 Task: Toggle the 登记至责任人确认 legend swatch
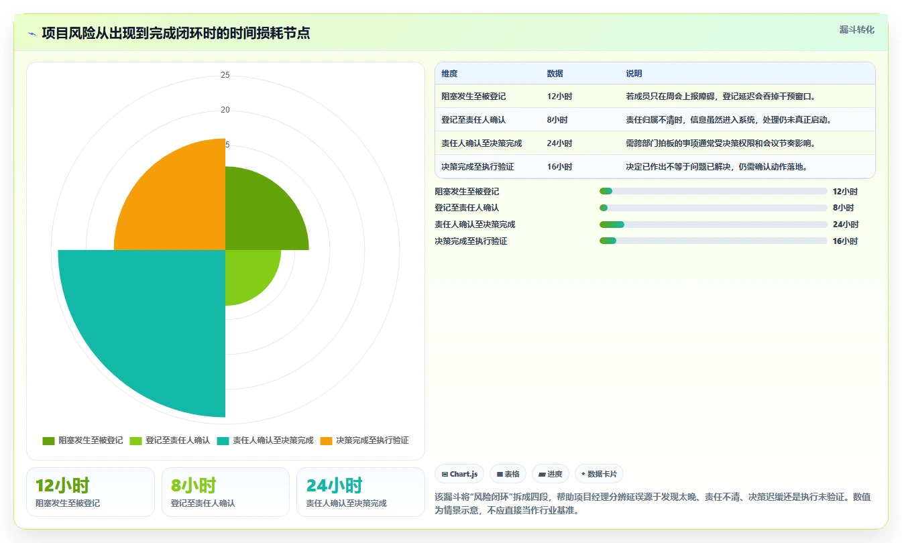135,440
